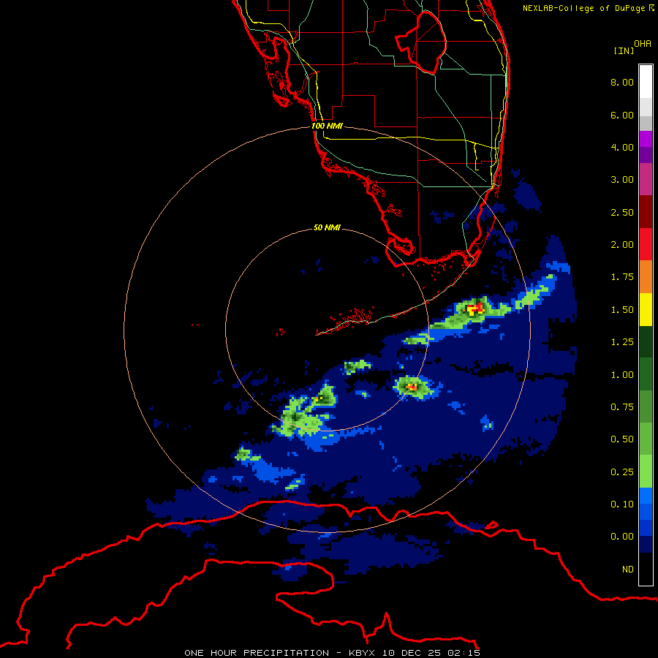Click the 6.00 legend value

click(622, 115)
